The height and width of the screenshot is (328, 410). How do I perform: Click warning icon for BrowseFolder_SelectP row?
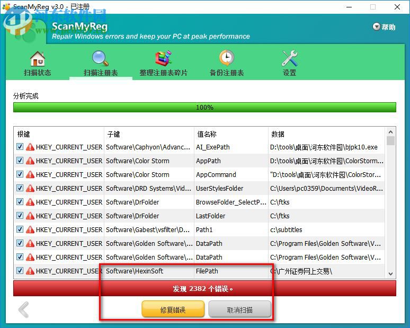click(30, 202)
